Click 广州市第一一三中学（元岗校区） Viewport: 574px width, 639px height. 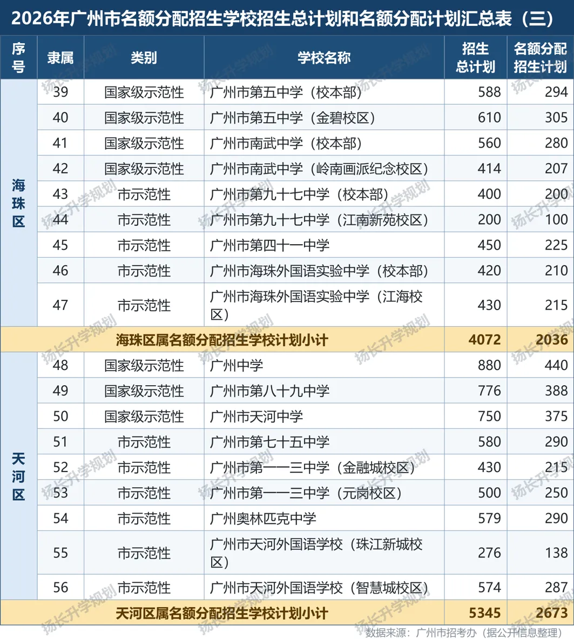click(306, 493)
